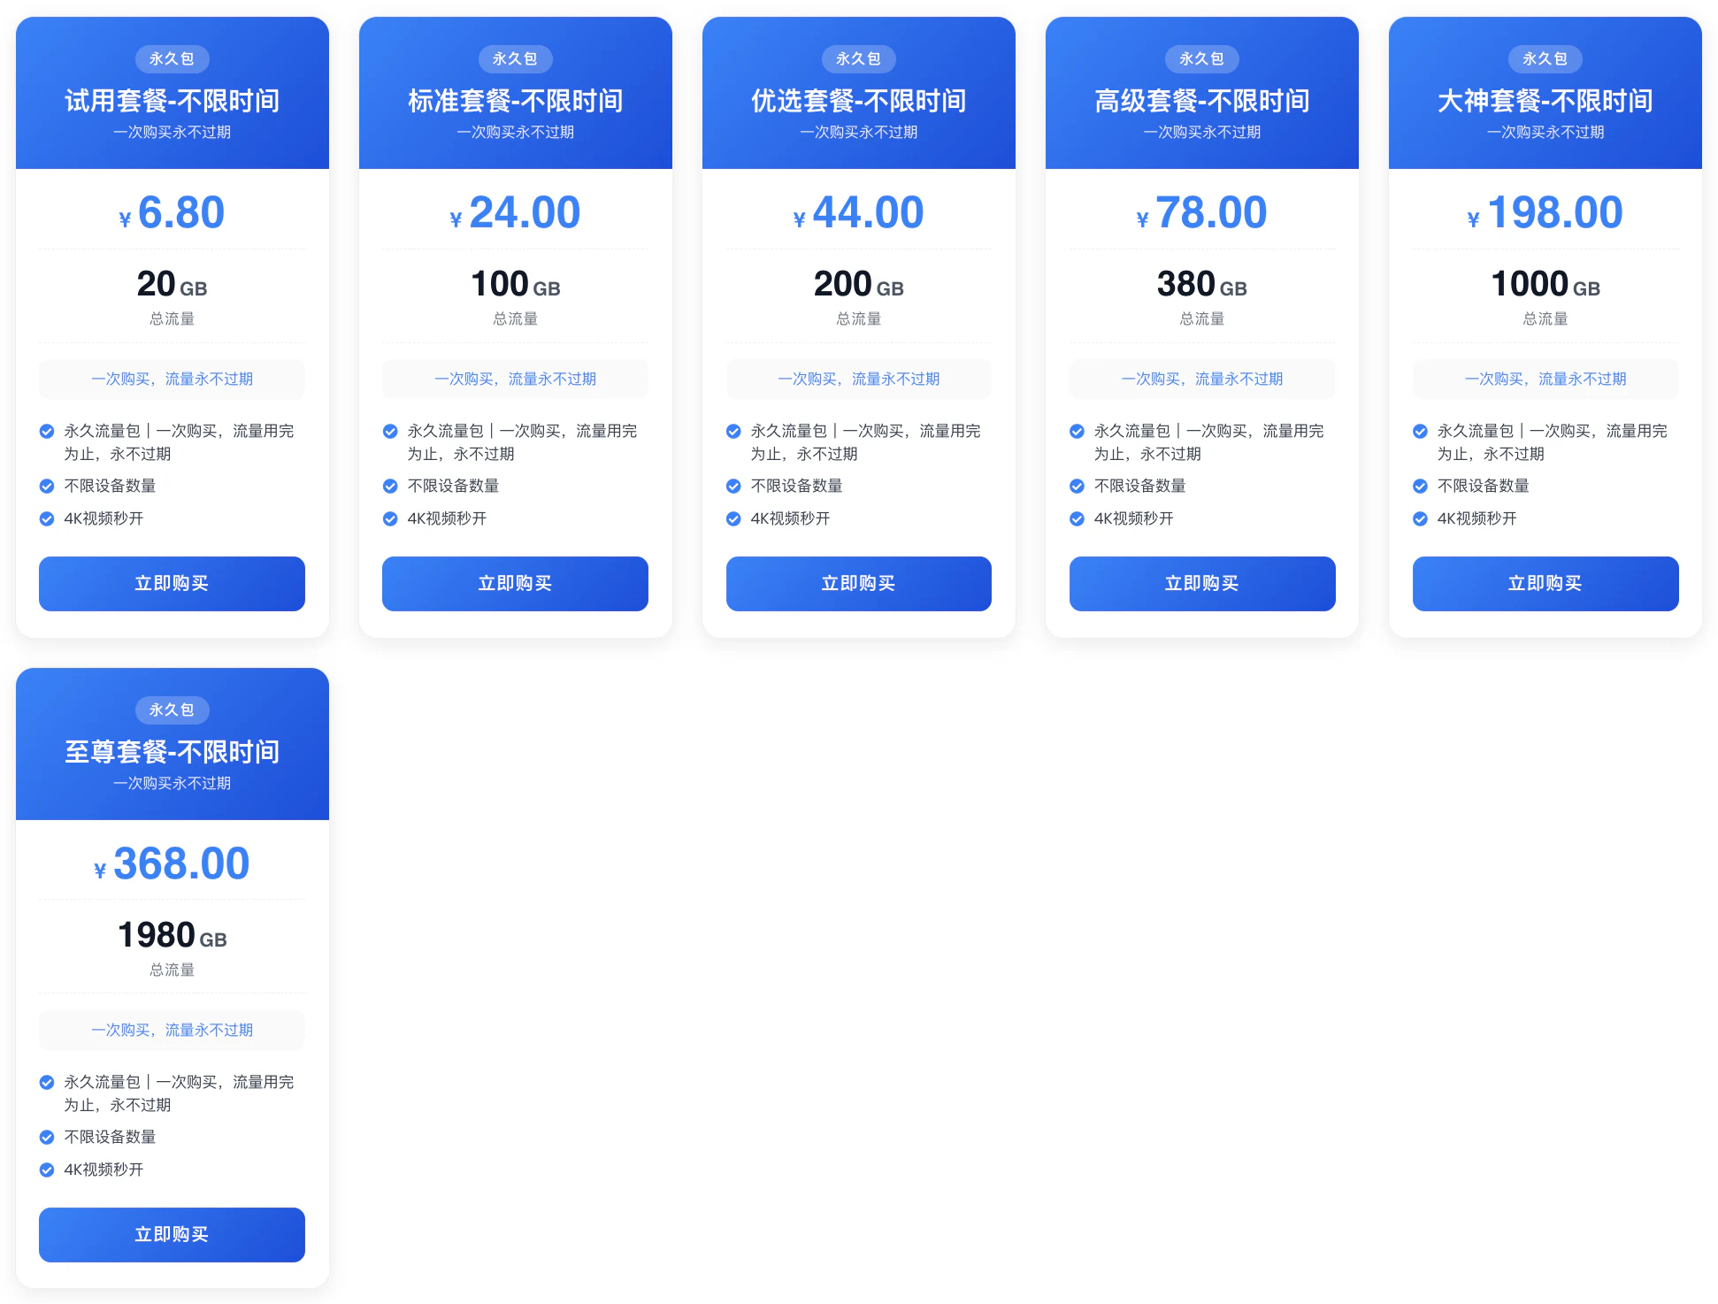The width and height of the screenshot is (1718, 1304).
Task: Click the 一次购买，流量永不过期 banner in 至尊套餐
Action: tap(172, 1030)
